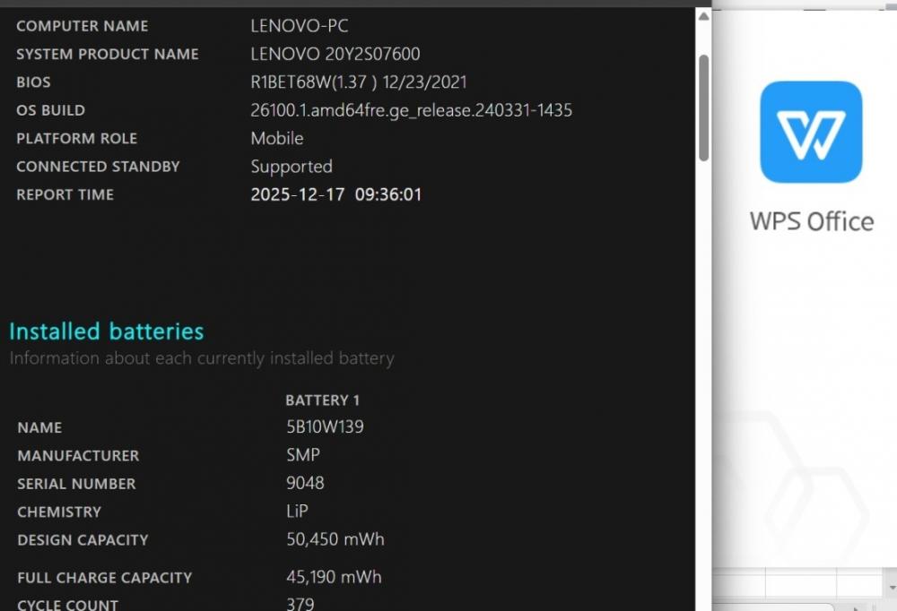Click the system product name LENOVO 20Y2S07600
The image size is (897, 611).
coord(335,55)
